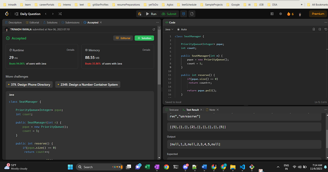Open the timer alarm clock icon
Image resolution: width=328 pixels, height=172 pixels.
[184, 14]
